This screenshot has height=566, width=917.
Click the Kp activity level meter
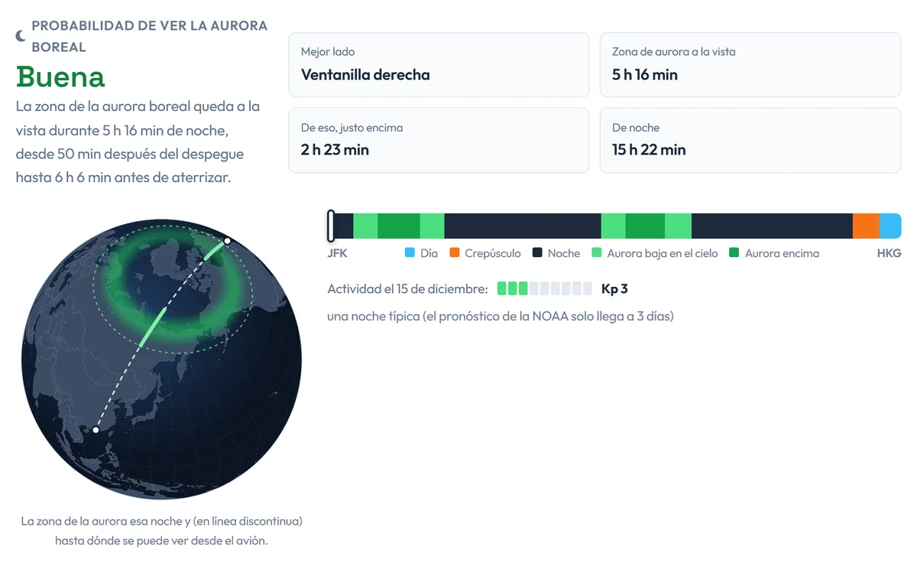pyautogui.click(x=545, y=288)
